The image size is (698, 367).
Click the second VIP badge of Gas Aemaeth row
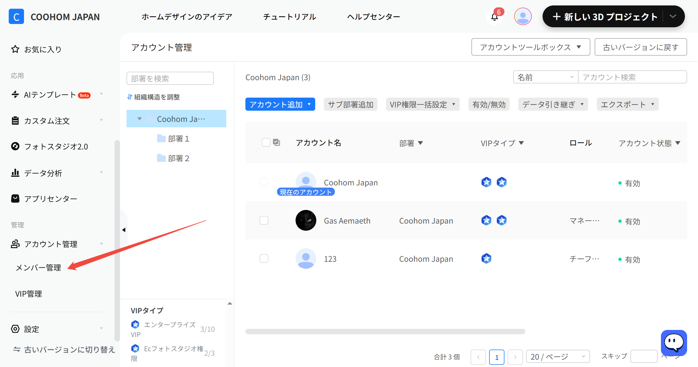coord(502,220)
